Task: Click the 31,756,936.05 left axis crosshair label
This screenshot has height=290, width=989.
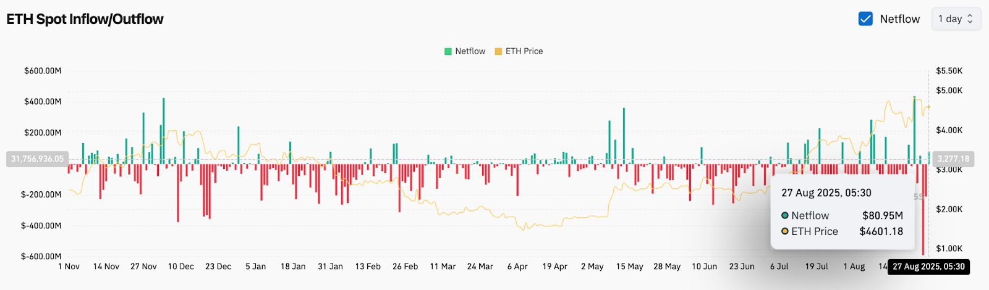Action: click(37, 159)
